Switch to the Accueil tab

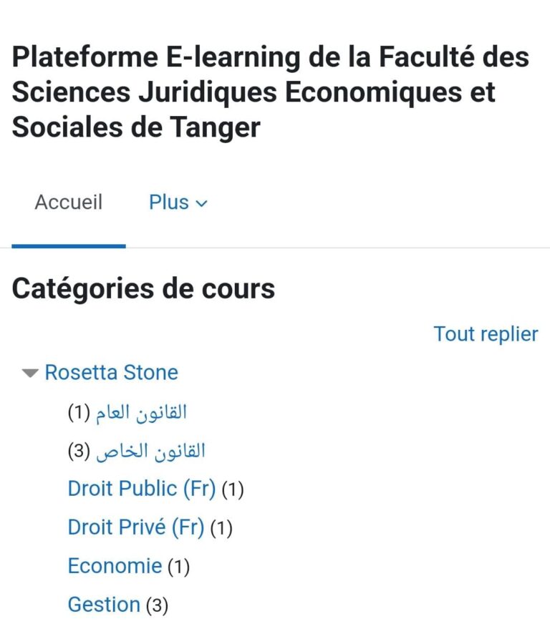(x=68, y=203)
